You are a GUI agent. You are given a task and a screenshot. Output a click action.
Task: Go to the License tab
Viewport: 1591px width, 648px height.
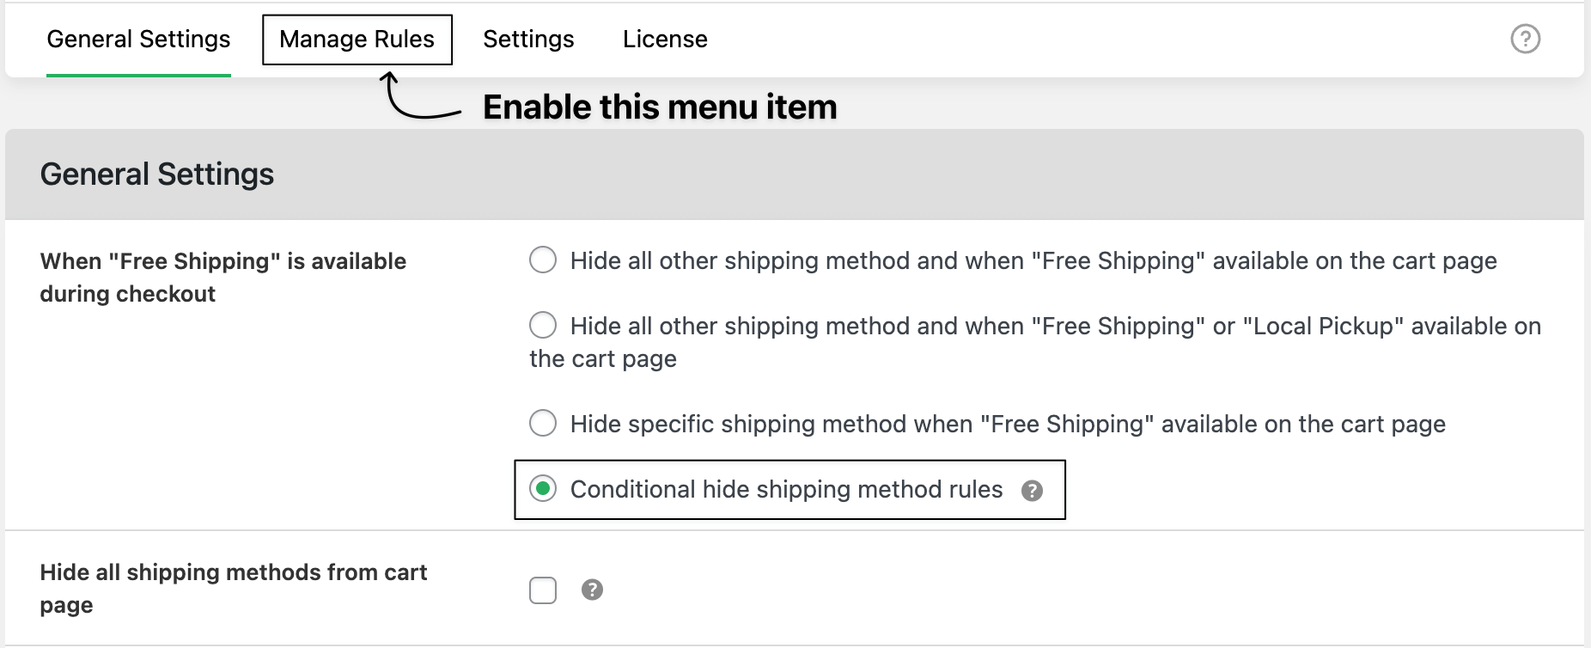point(664,39)
